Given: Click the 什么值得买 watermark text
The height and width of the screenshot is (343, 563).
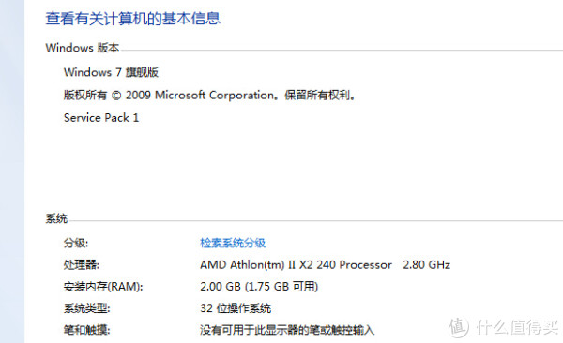Looking at the screenshot, I should coord(518,327).
